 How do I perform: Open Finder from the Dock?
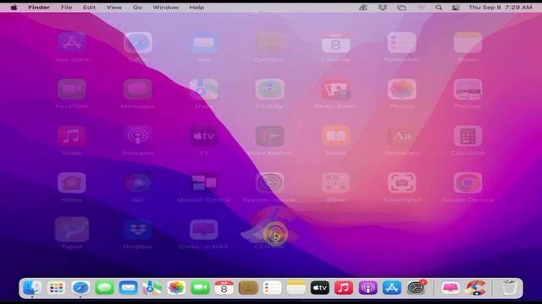32,287
